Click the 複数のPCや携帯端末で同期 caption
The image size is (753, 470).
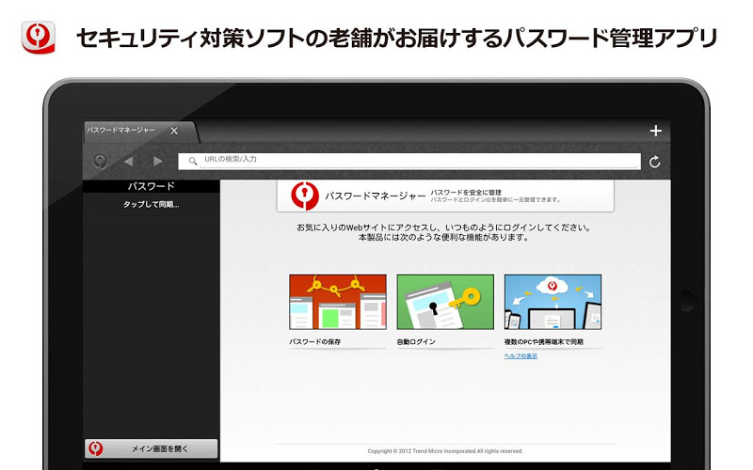coord(544,342)
